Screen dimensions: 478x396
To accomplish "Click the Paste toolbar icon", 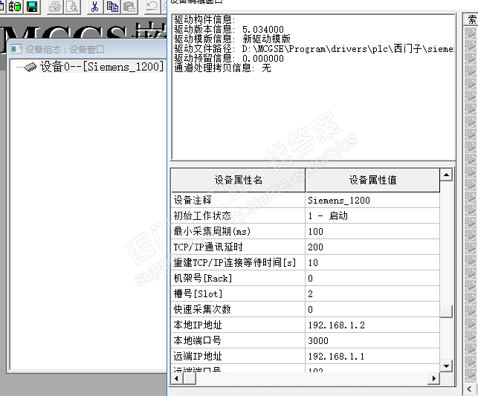I will tap(129, 7).
